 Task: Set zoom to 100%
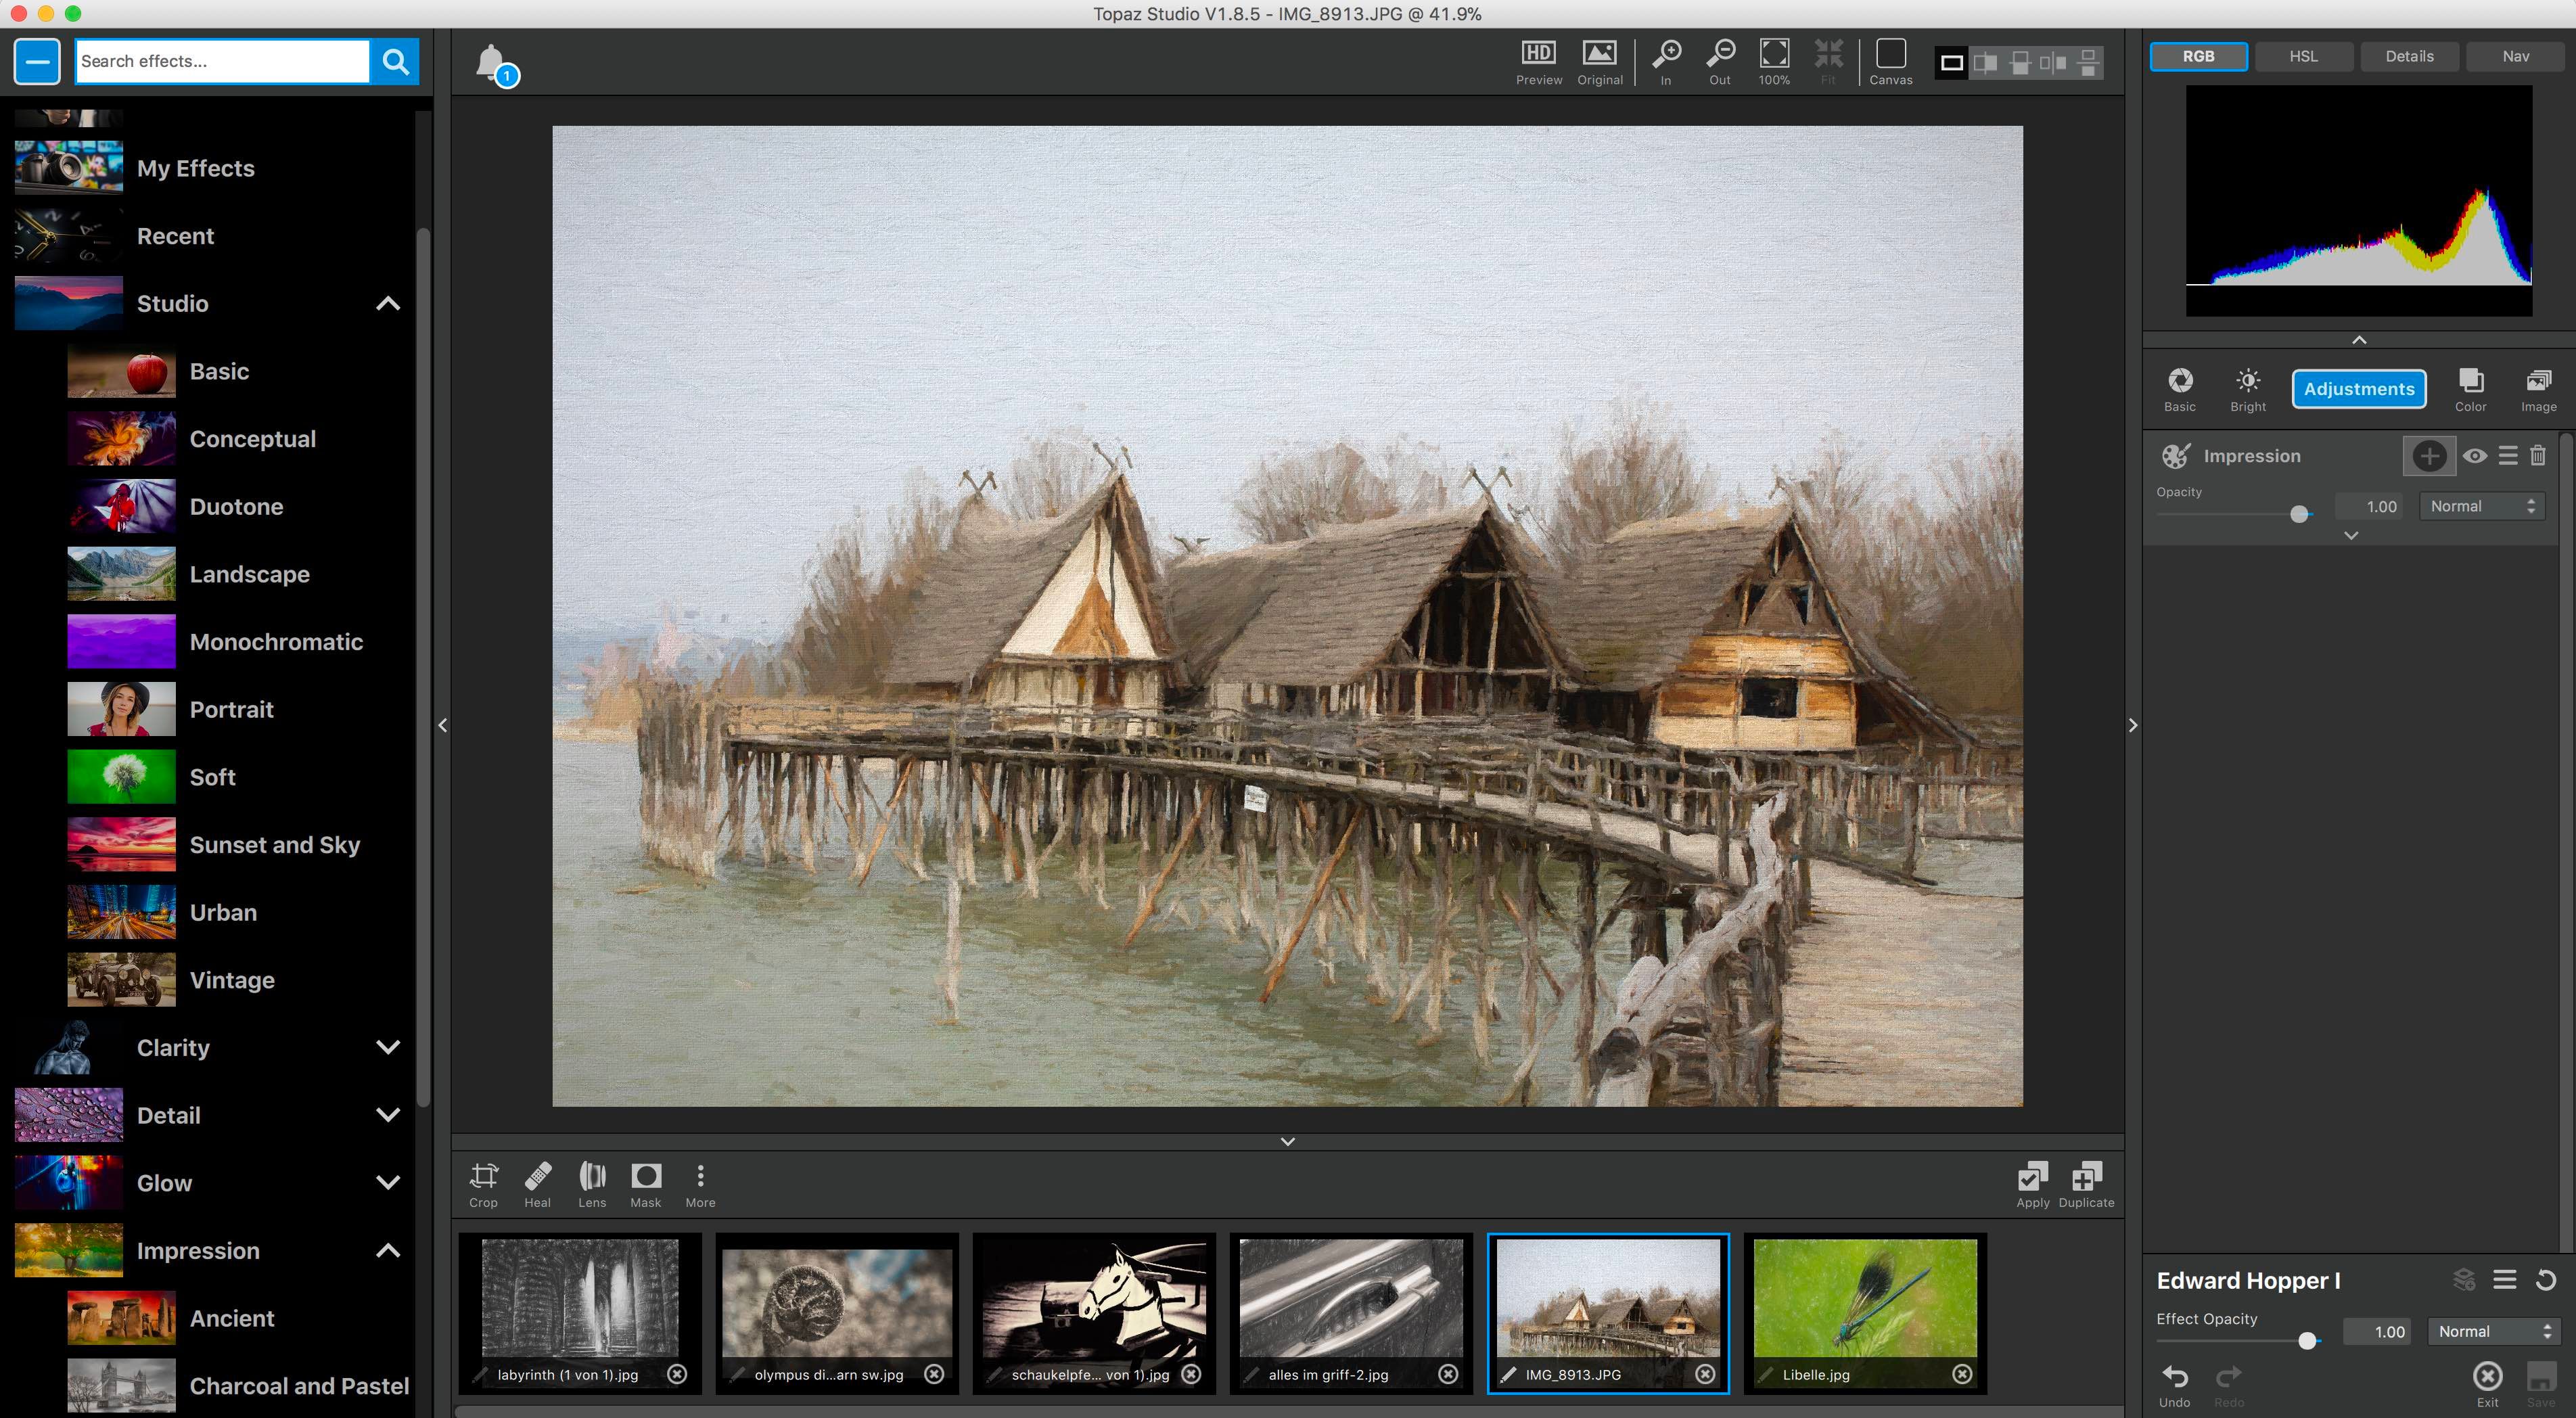1774,63
